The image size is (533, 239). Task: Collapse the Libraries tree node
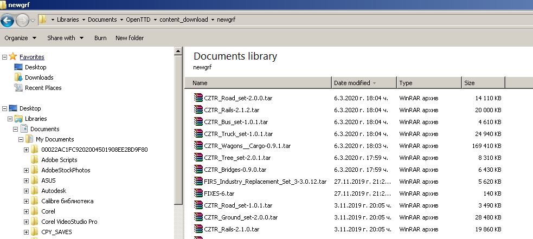(x=10, y=119)
